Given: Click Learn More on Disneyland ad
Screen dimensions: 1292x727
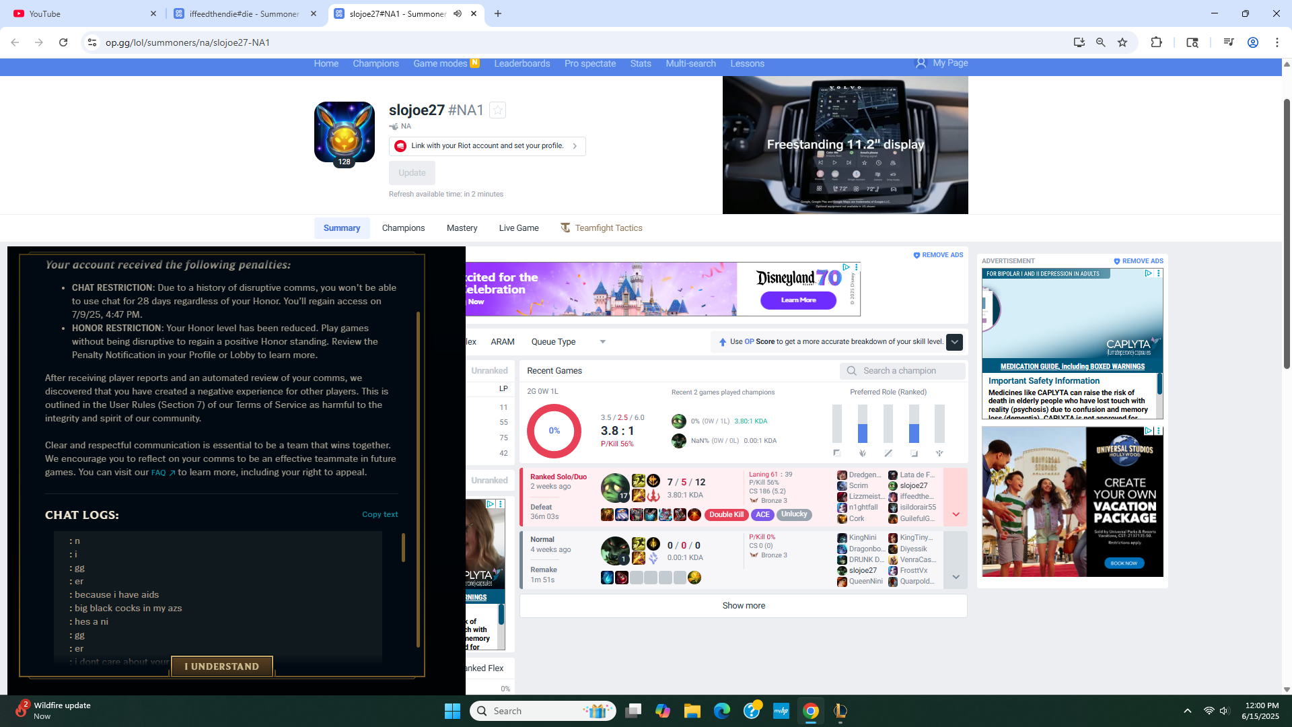Looking at the screenshot, I should tap(798, 300).
